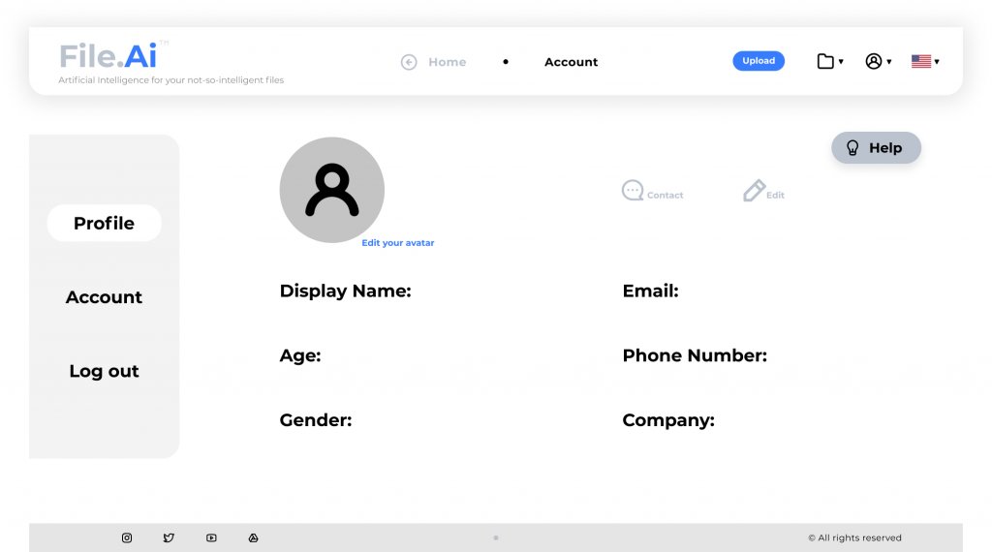Click the Google Drive icon in the footer

(x=253, y=537)
